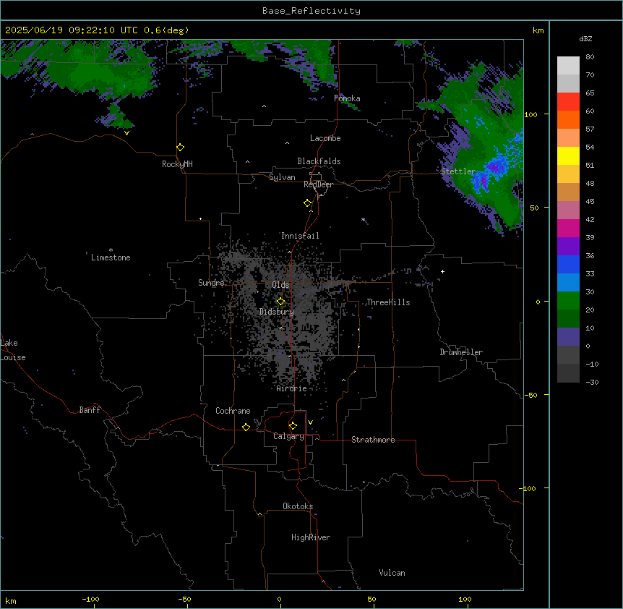Click the Stettler city label
Image resolution: width=623 pixels, height=609 pixels.
pyautogui.click(x=458, y=171)
